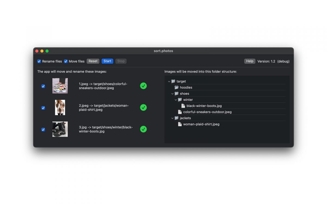This screenshot has height=204, width=327.
Task: Click the green checkmark for 2.jpeg
Action: click(143, 107)
